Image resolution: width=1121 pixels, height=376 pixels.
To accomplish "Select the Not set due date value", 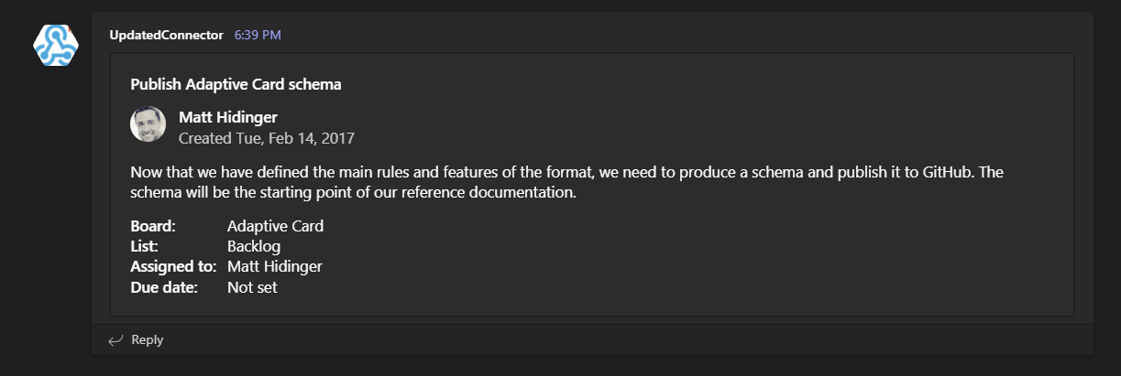I will pos(252,287).
